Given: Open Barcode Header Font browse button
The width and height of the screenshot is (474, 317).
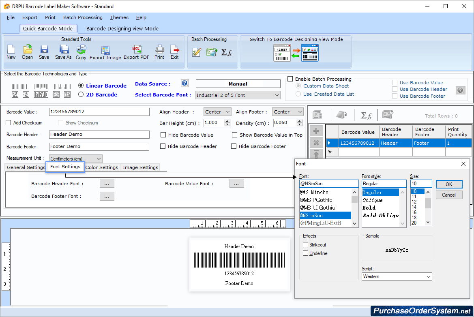Looking at the screenshot, I should (x=107, y=183).
